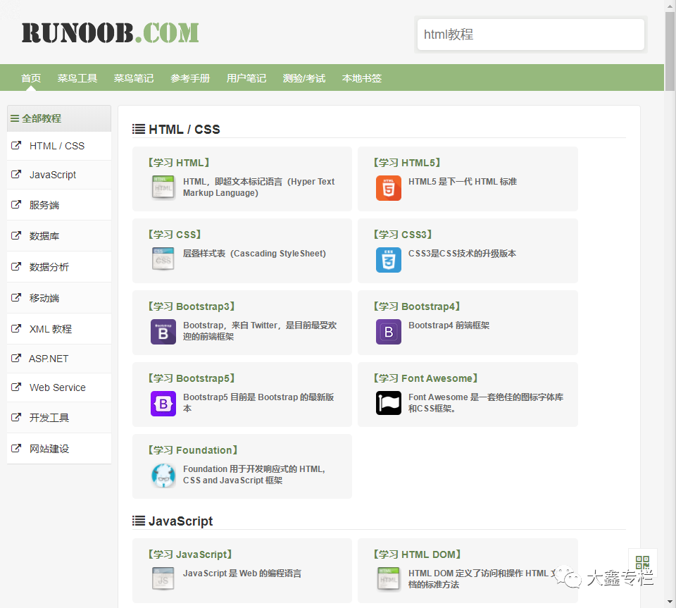Open the 菜鸟工具 nav item
Viewport: 676px width, 608px height.
[77, 78]
